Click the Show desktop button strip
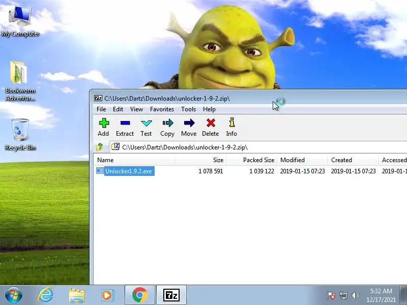407x305 pixels. (x=403, y=295)
